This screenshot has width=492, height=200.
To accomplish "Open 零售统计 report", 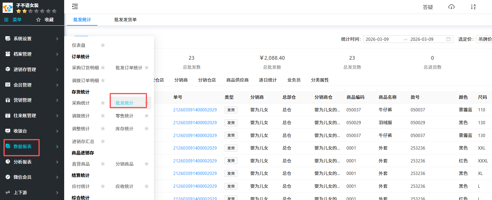I will click(x=125, y=116).
